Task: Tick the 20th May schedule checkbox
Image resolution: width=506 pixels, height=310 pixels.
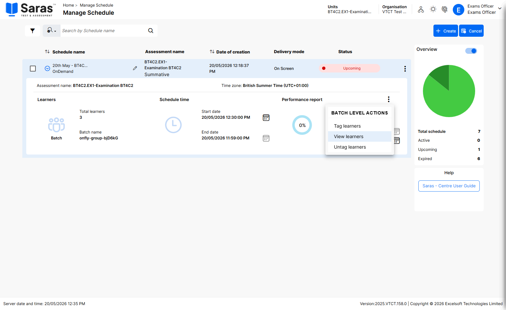Action: [33, 69]
